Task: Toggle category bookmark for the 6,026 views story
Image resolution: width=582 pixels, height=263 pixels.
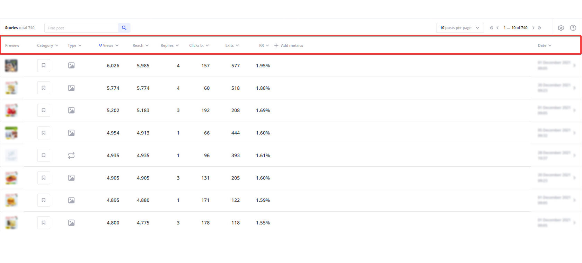Action: coord(44,65)
